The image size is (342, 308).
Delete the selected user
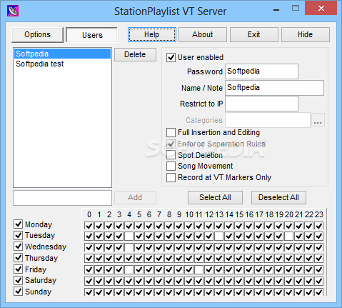[x=135, y=54]
